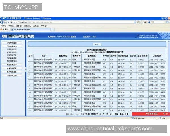Viewport: 170px width, 136px height.
Task: Open the 文件 menu
Action: (3, 26)
